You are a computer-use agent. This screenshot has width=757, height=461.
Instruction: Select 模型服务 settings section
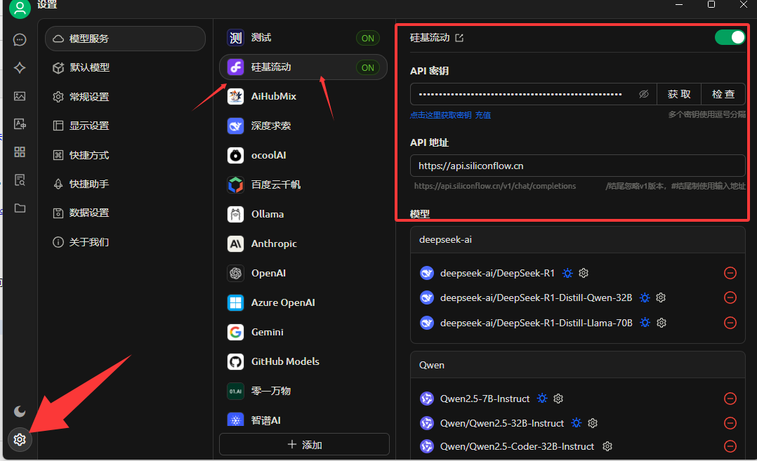pyautogui.click(x=126, y=39)
